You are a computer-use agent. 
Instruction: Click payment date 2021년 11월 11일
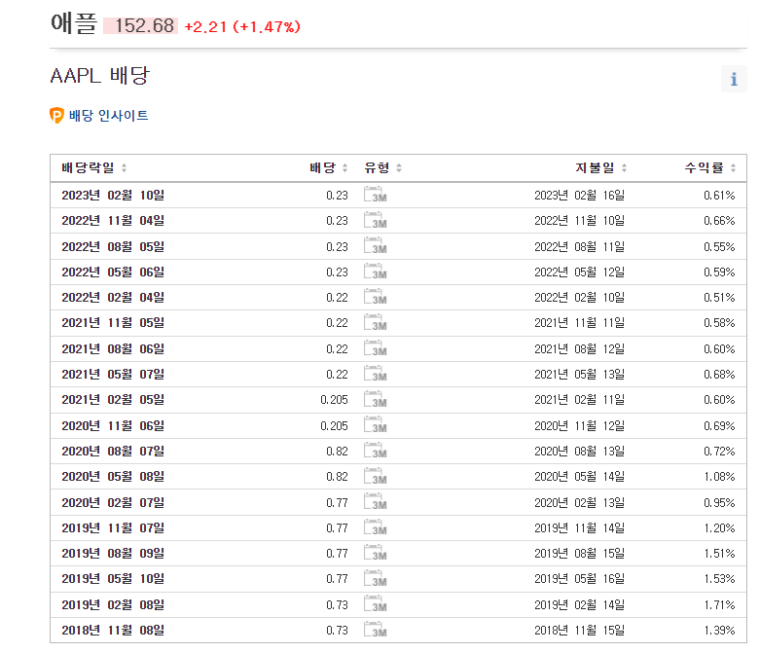579,323
